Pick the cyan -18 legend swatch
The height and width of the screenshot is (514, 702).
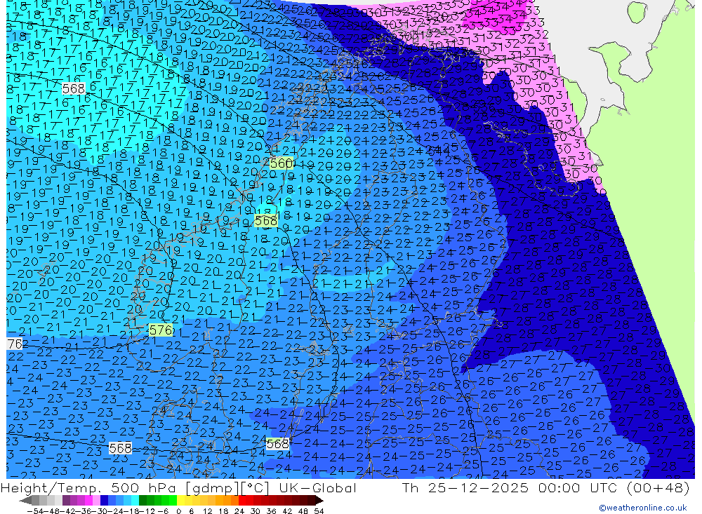135,500
